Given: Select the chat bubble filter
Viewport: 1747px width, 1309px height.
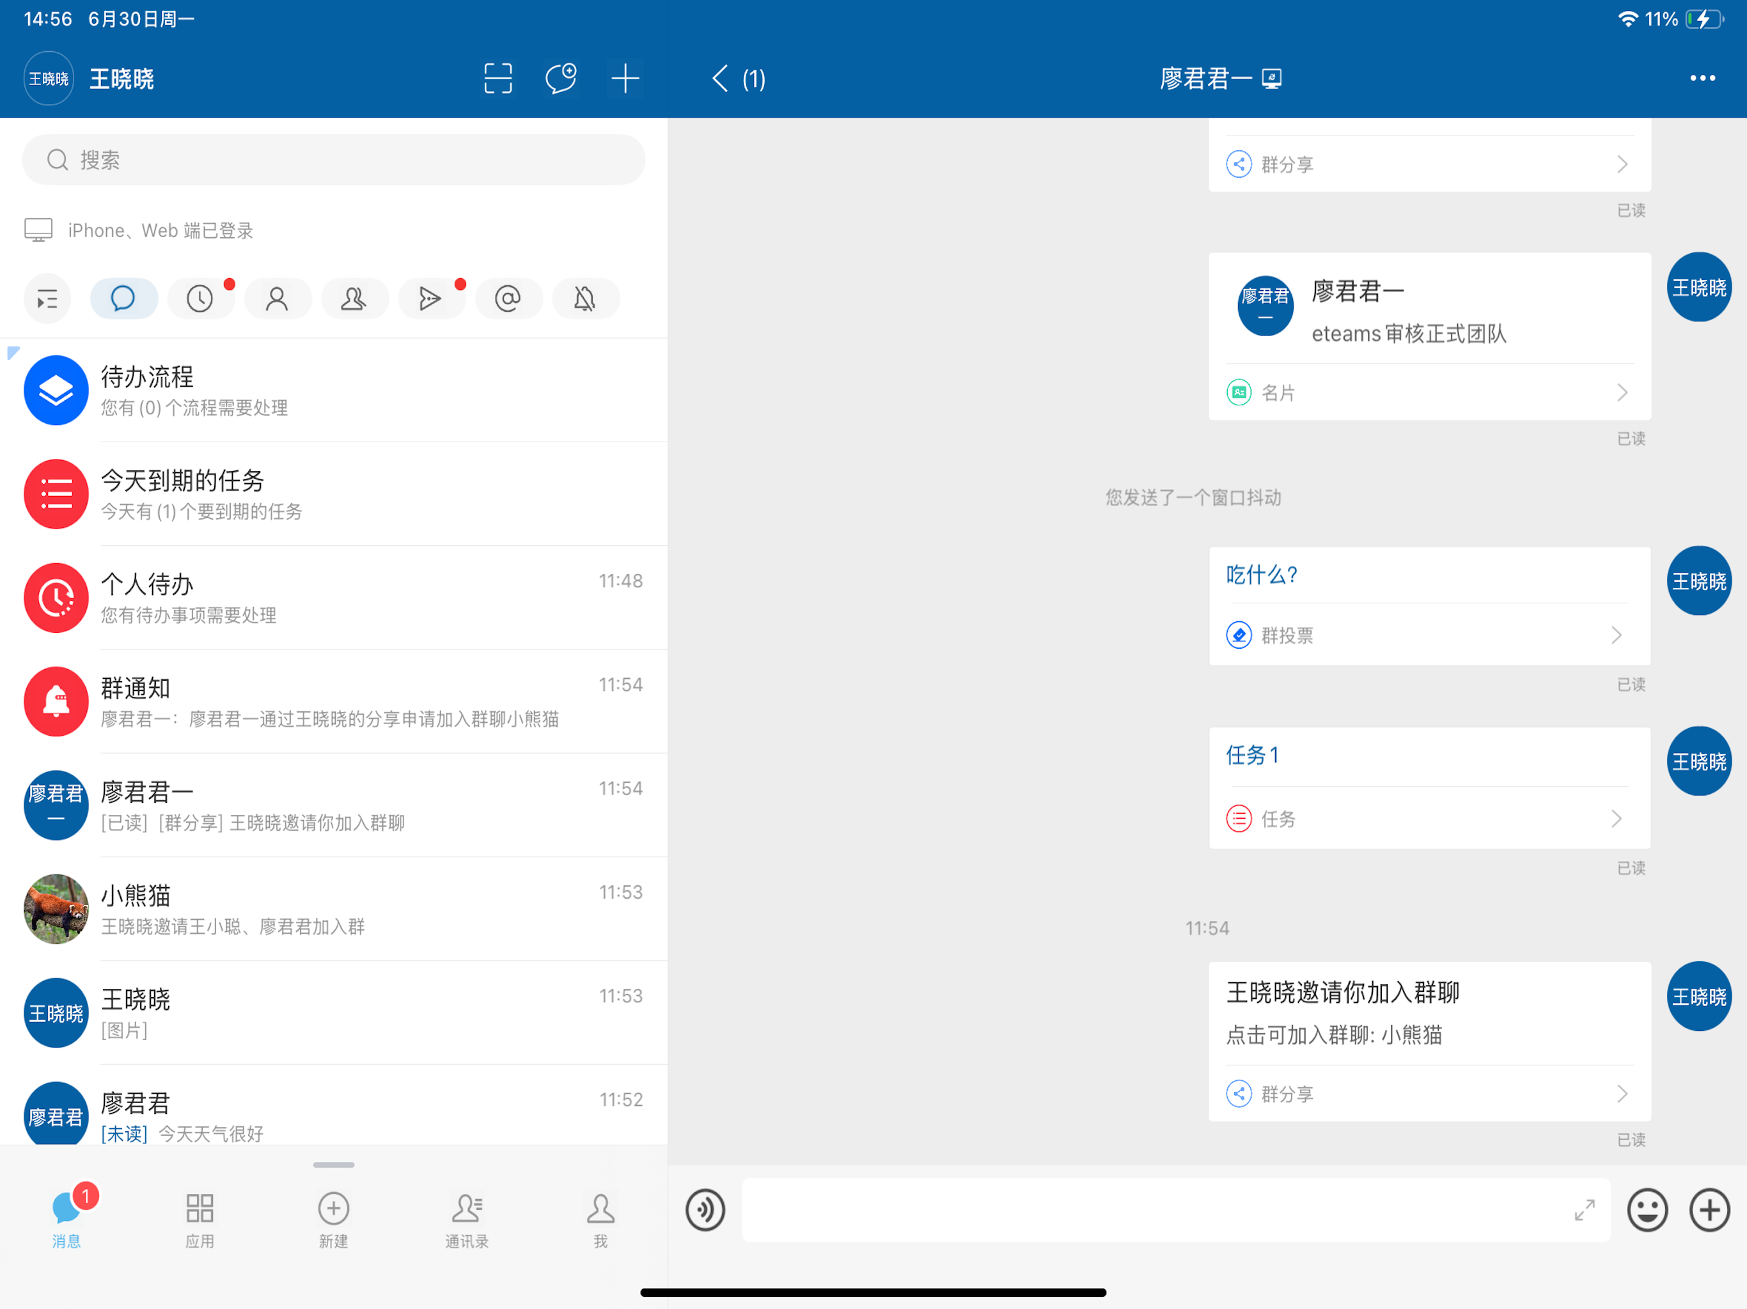Looking at the screenshot, I should click(124, 298).
